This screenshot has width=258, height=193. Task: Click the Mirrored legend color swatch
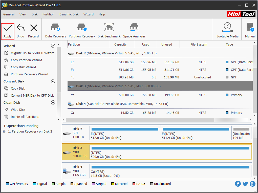[113, 184]
